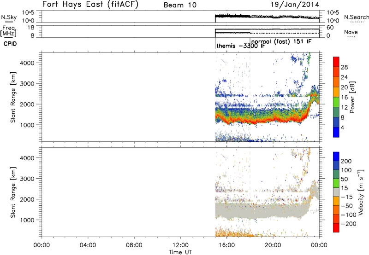Click the '18' tick on frequency axis
The image size is (369, 255).
click(x=31, y=28)
